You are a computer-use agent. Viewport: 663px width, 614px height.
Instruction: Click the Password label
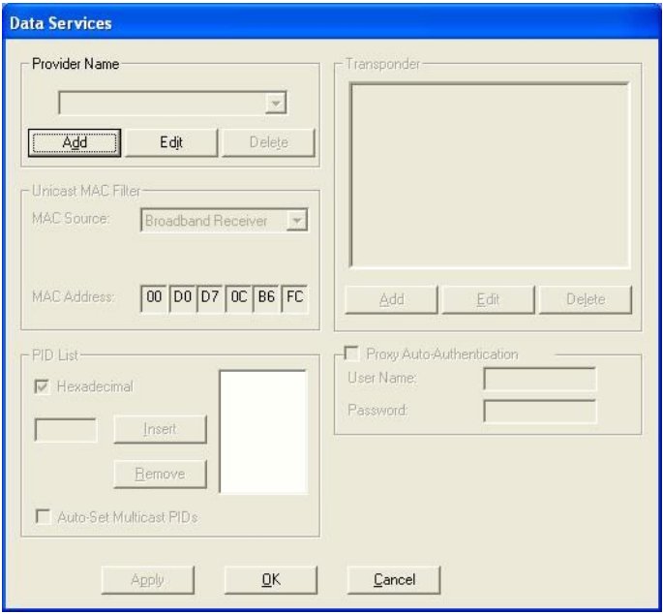point(377,410)
